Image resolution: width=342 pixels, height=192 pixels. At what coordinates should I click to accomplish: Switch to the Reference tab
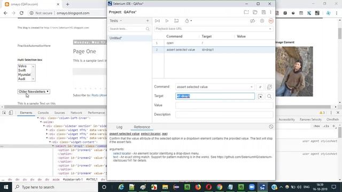click(x=142, y=127)
